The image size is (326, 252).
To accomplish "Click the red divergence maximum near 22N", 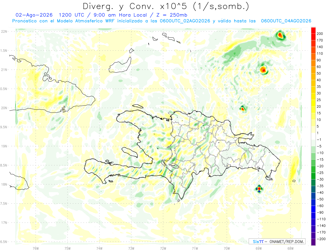I will click(x=280, y=35).
